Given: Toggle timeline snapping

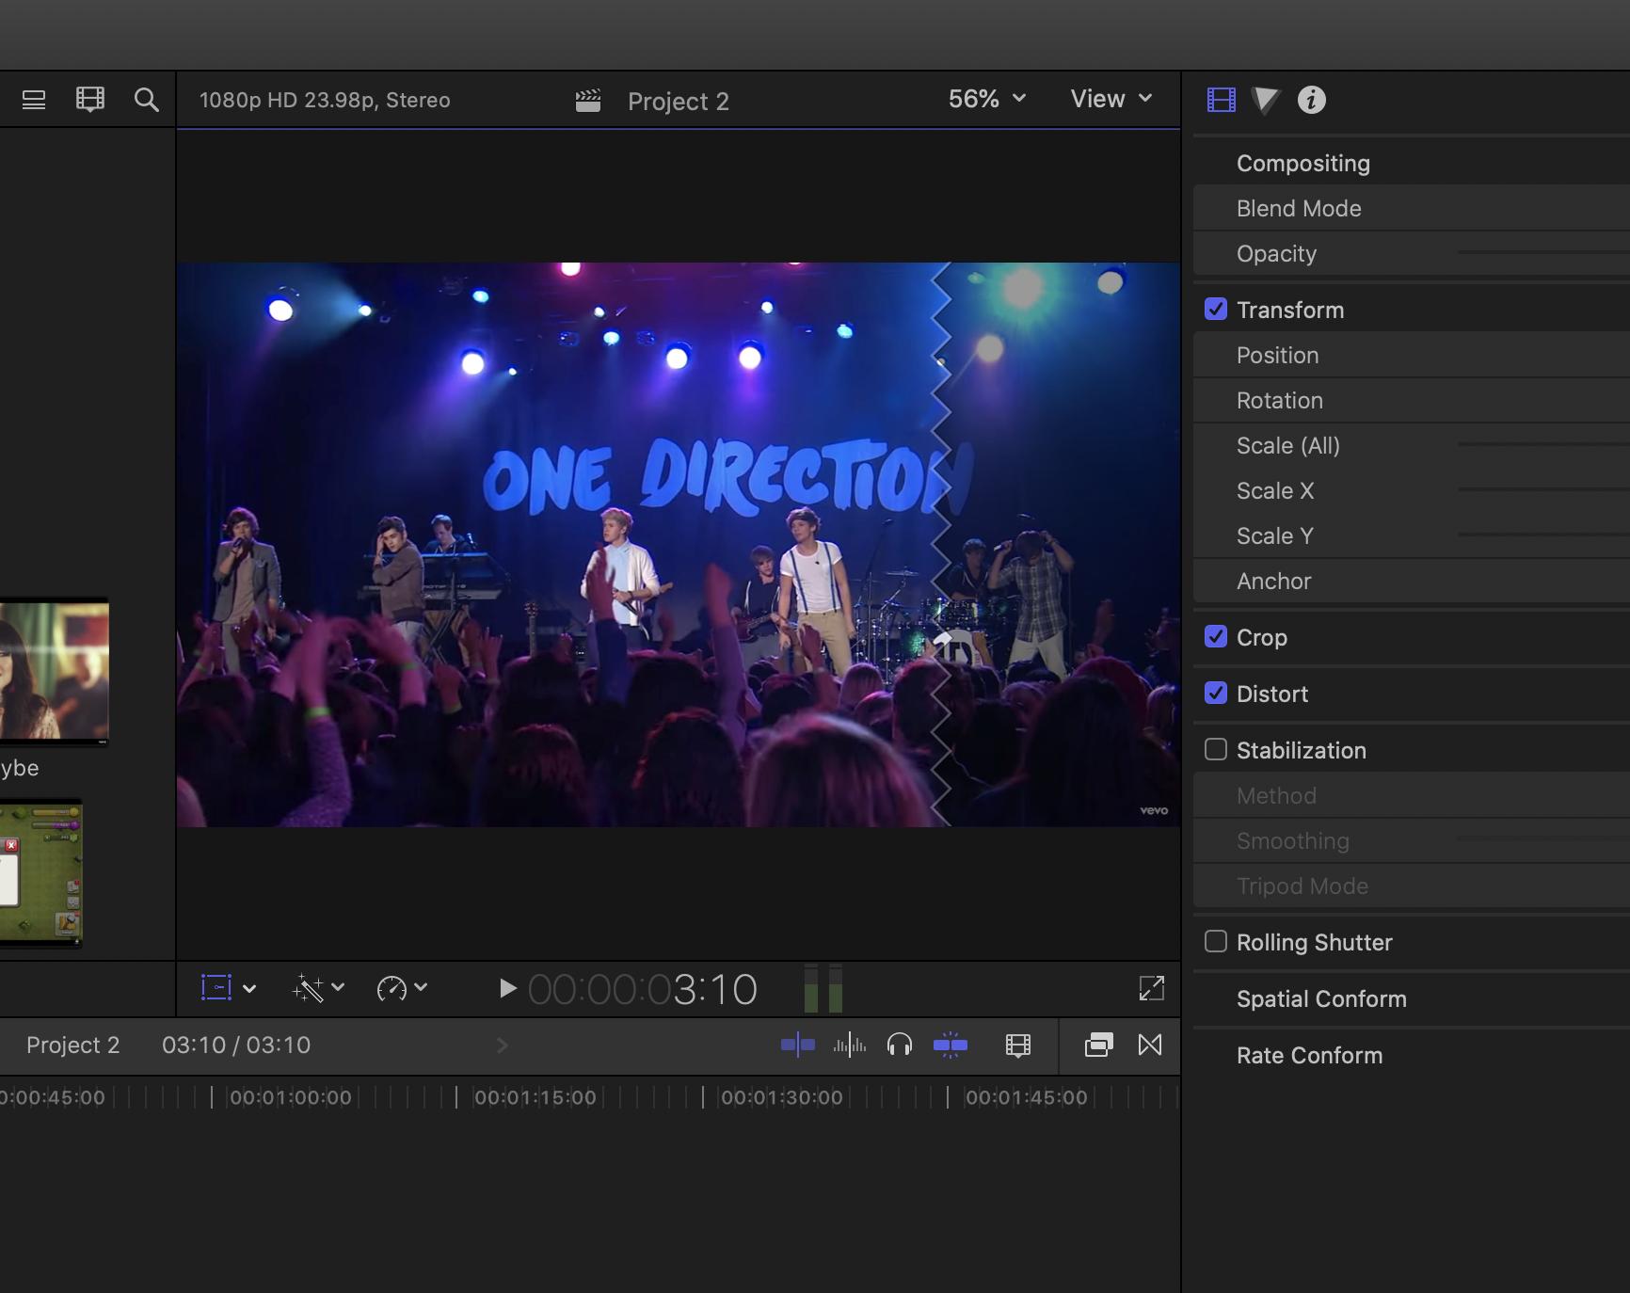Looking at the screenshot, I should click(x=951, y=1045).
